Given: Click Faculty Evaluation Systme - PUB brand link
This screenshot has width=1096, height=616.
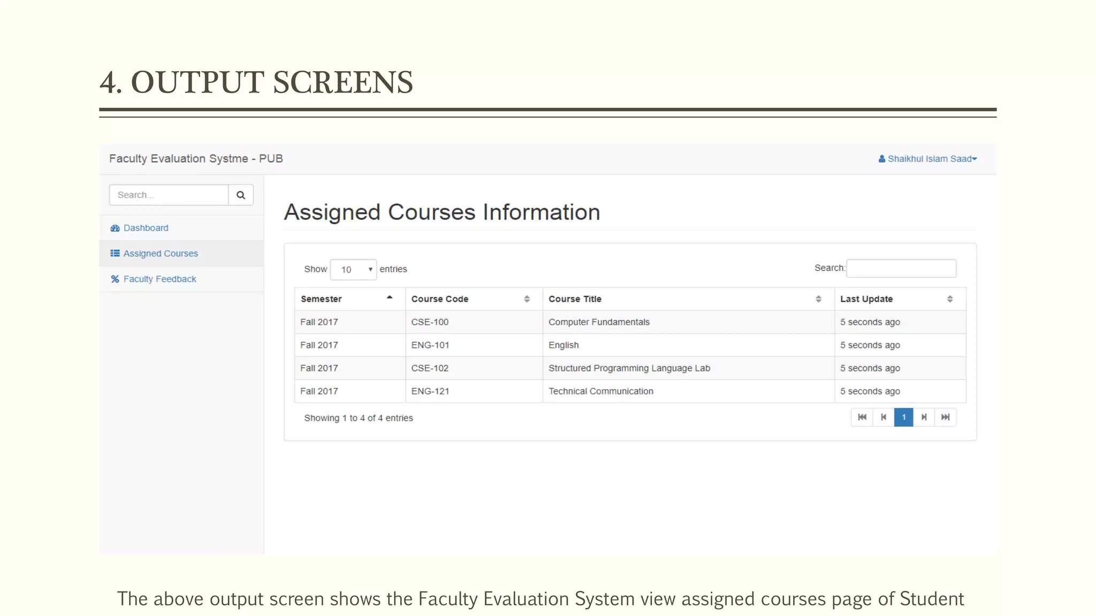Looking at the screenshot, I should 196,159.
